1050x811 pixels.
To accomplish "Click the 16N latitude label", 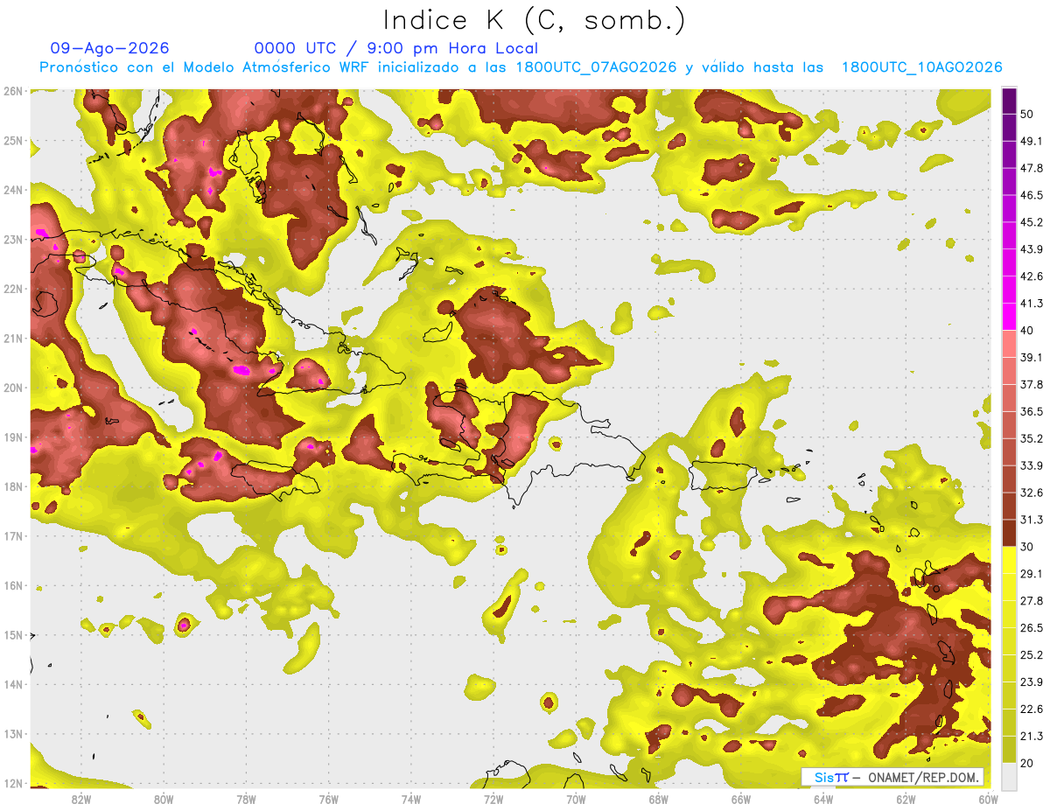I will 12,585.
